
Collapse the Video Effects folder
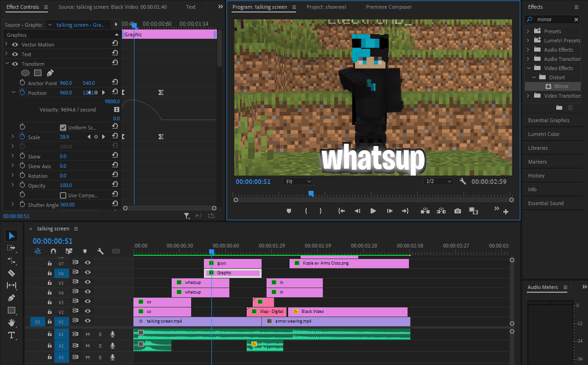(x=529, y=68)
